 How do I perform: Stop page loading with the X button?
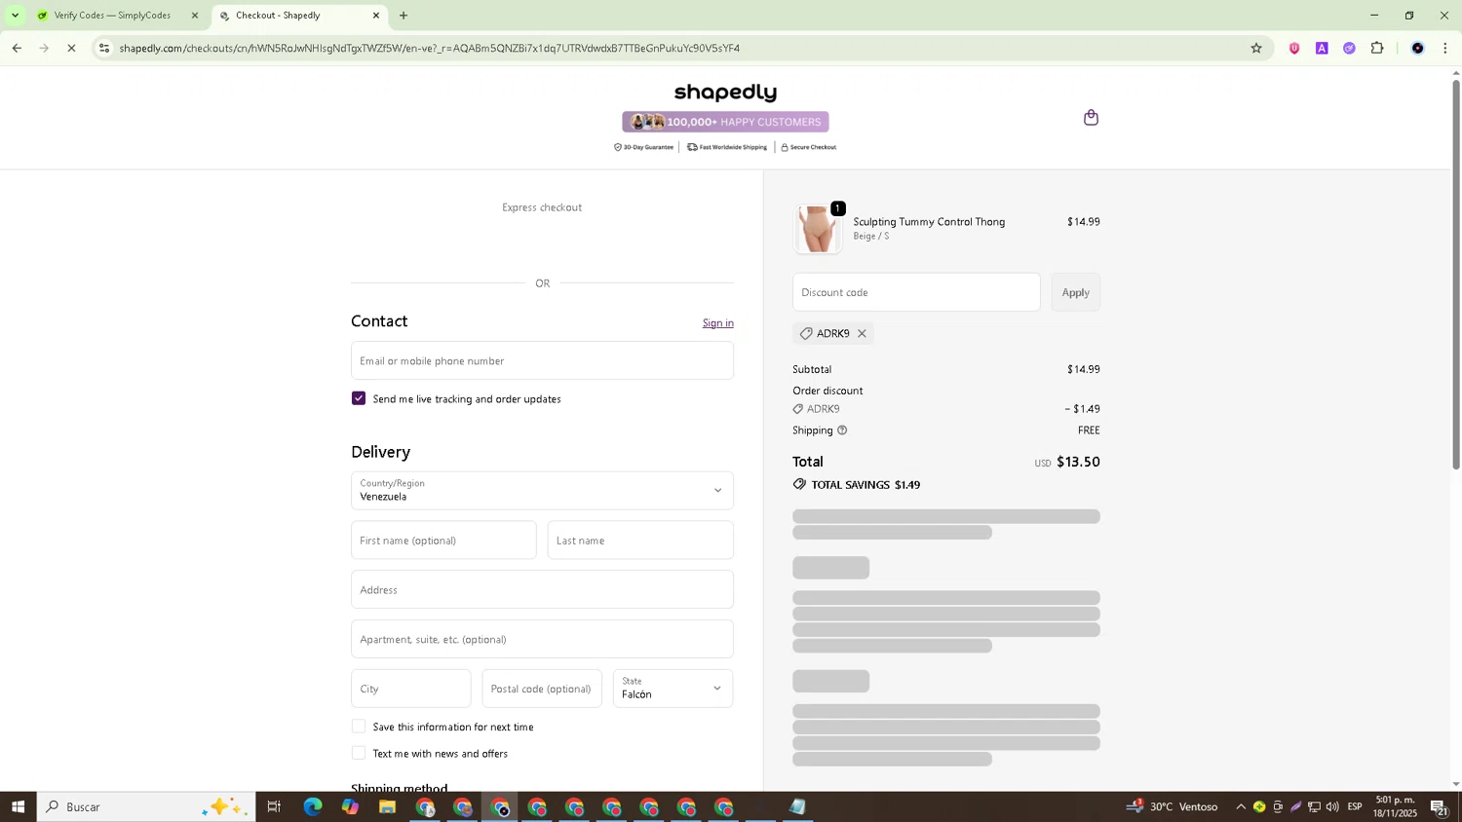point(71,48)
